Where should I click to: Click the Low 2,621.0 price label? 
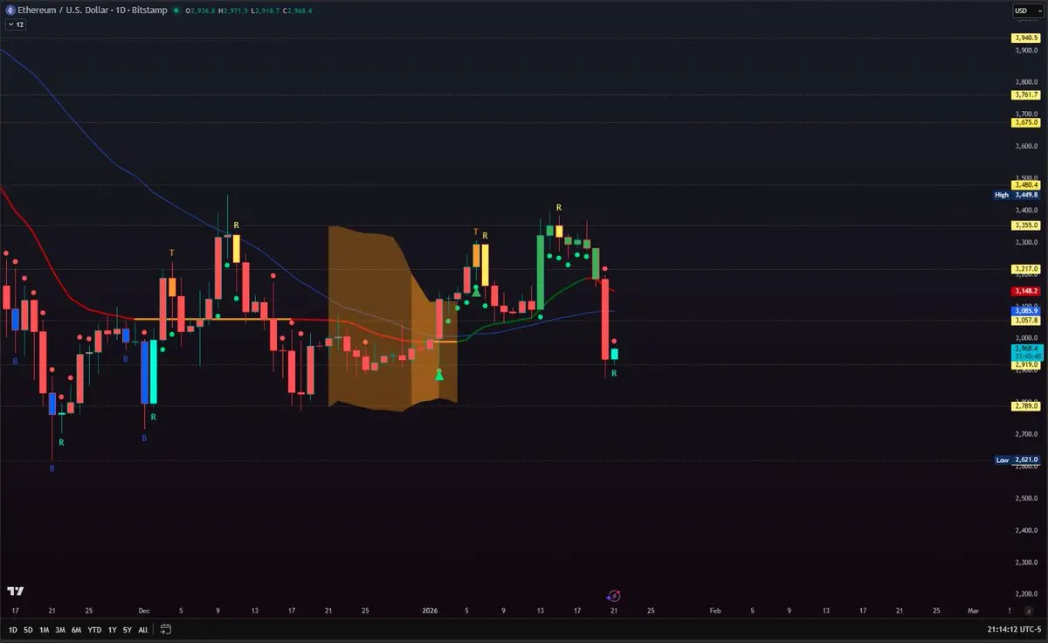[1017, 460]
